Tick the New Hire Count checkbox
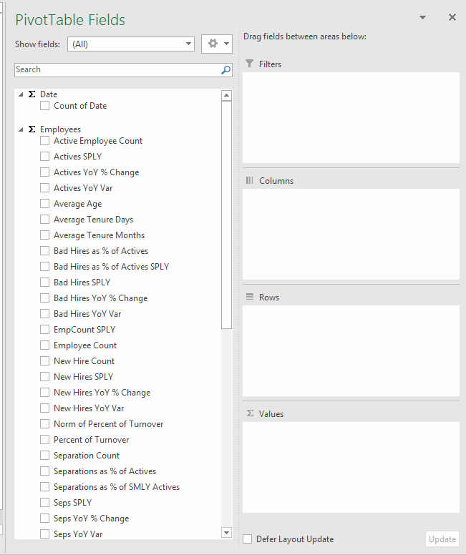 (x=45, y=361)
